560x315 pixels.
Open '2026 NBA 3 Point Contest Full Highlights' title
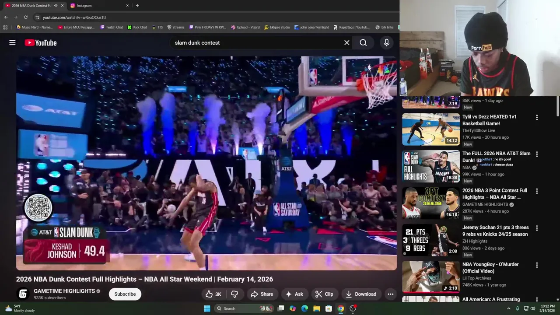495,194
